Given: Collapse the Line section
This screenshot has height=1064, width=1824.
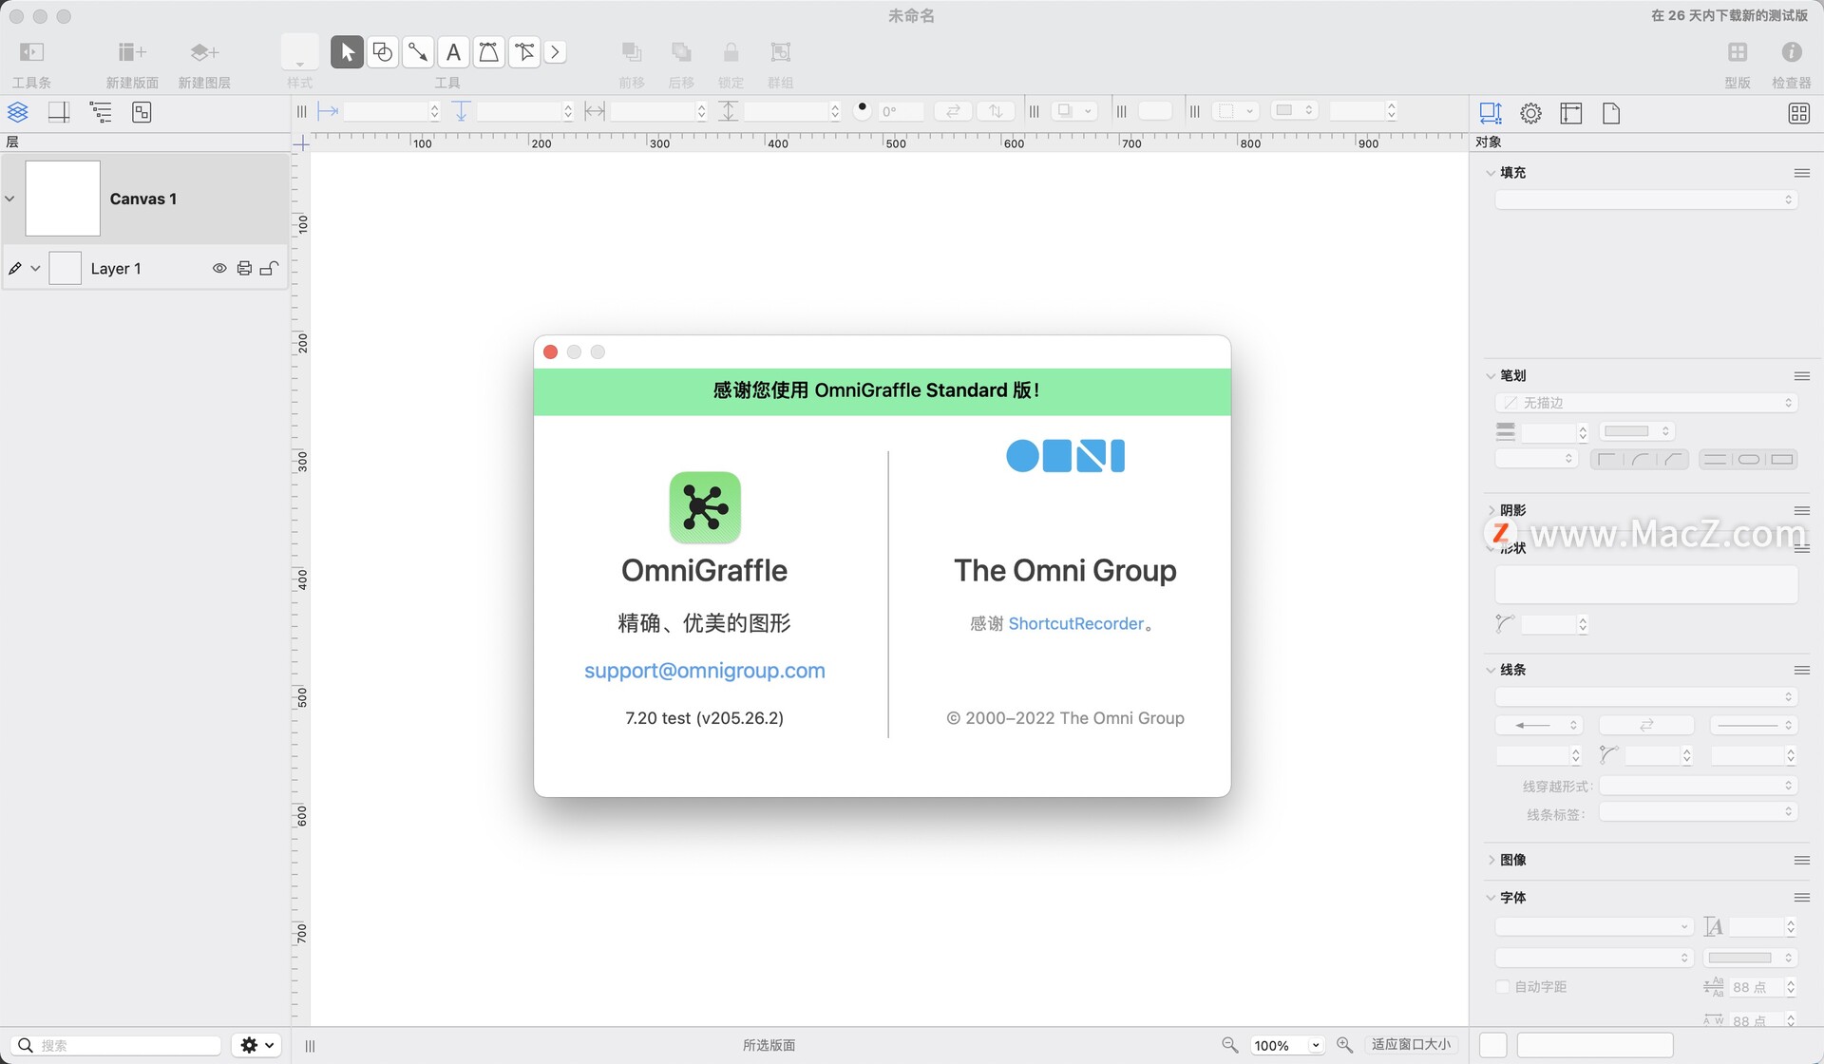Looking at the screenshot, I should point(1490,671).
